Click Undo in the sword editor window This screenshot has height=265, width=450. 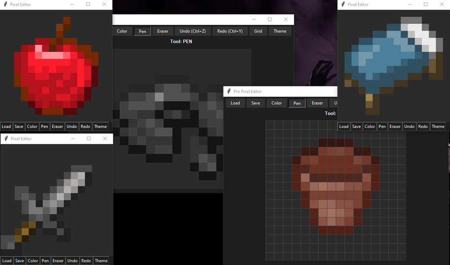(72, 261)
